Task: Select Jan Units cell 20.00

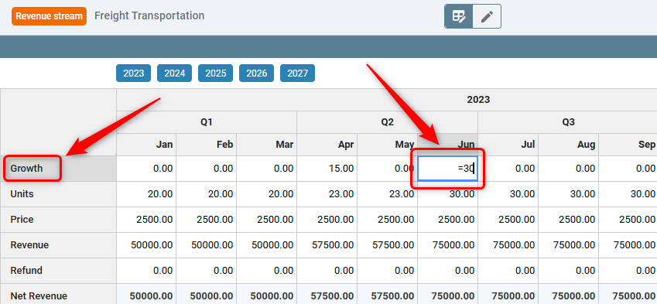Action: point(146,194)
